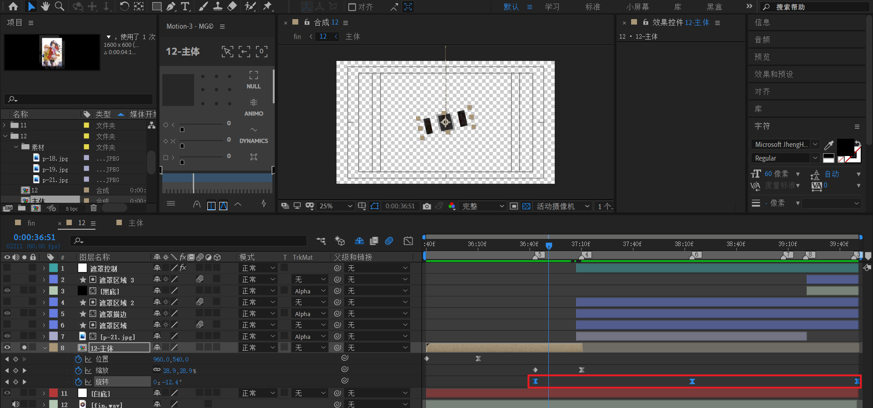Collapse the 素材 folder
Screen dimensions: 873x408
pos(16,147)
